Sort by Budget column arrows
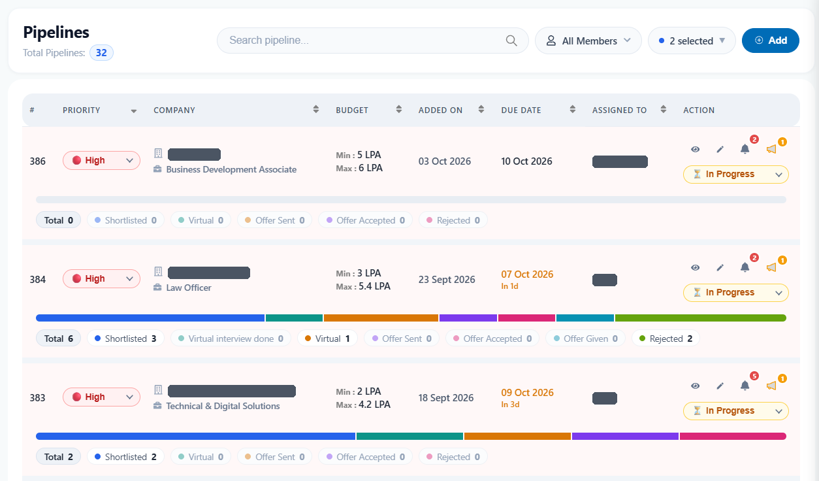The height and width of the screenshot is (481, 819). (398, 110)
